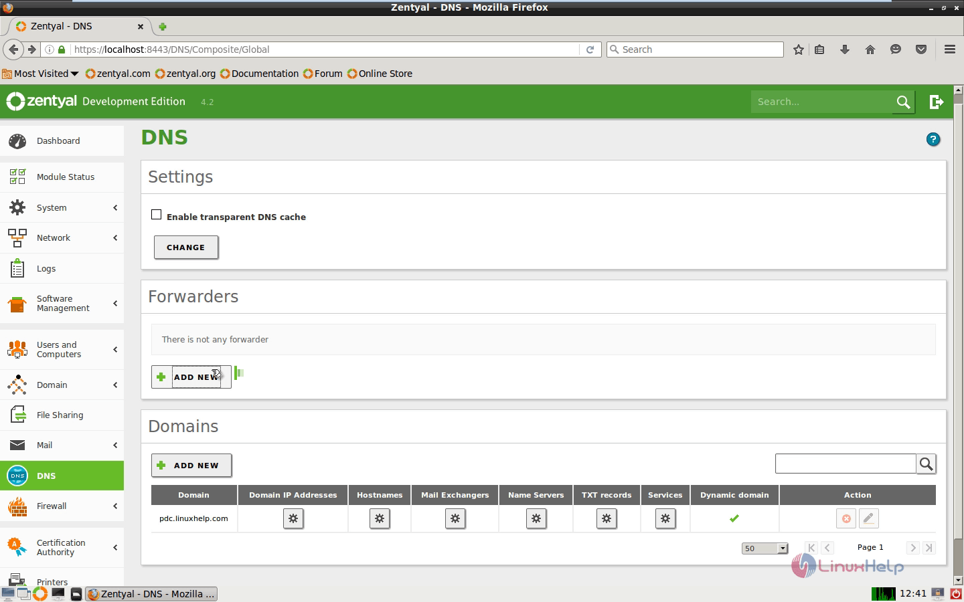
Task: Configure Name Servers for pdc.linuxhelp.com
Action: (536, 518)
